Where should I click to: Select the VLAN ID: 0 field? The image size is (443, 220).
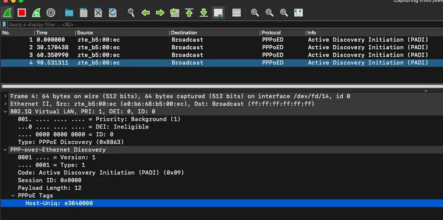tap(66, 134)
